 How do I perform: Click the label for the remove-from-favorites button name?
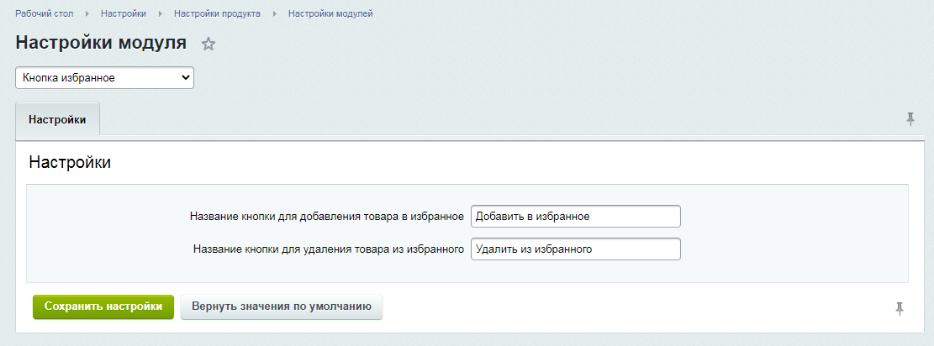(x=328, y=249)
